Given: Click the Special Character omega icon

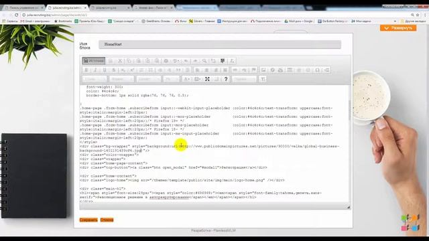Looking at the screenshot, I should pyautogui.click(x=317, y=70).
